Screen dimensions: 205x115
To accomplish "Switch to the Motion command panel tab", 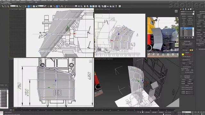I will click(188, 9).
